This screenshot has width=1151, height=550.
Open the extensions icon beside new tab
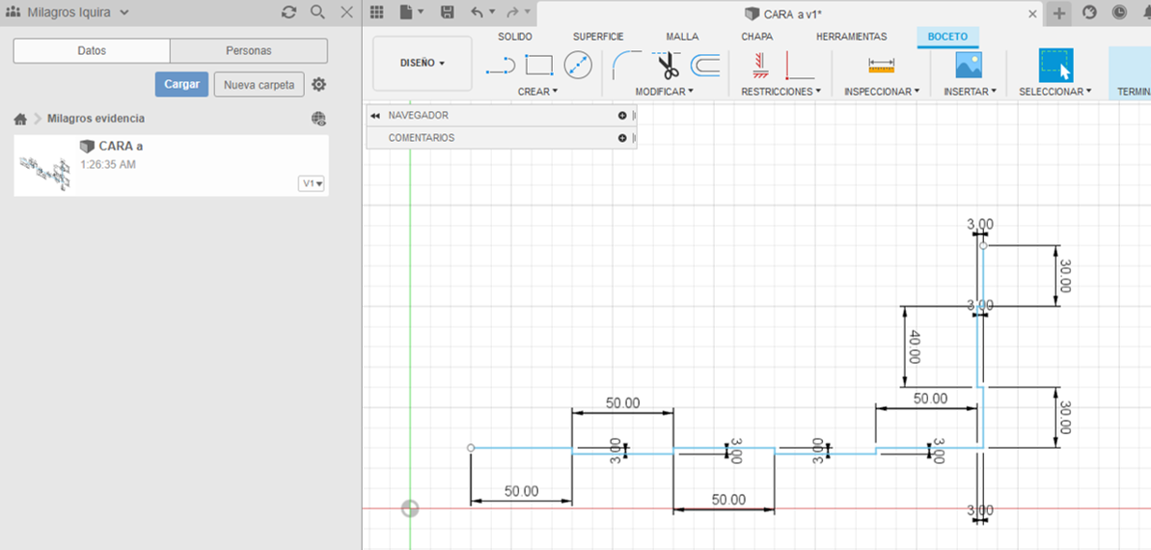pyautogui.click(x=1089, y=13)
